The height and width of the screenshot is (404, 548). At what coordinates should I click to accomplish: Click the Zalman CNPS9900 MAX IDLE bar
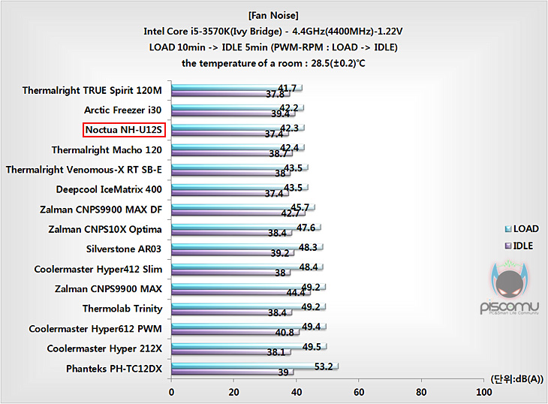pyautogui.click(x=240, y=293)
